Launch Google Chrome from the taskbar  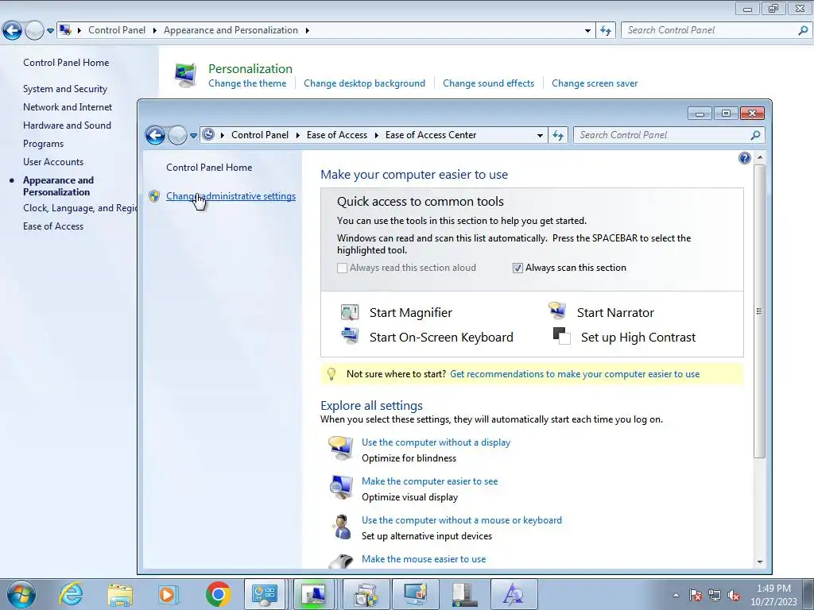coord(218,594)
